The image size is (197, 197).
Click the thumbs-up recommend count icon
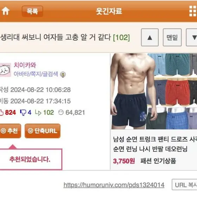coord(1,113)
